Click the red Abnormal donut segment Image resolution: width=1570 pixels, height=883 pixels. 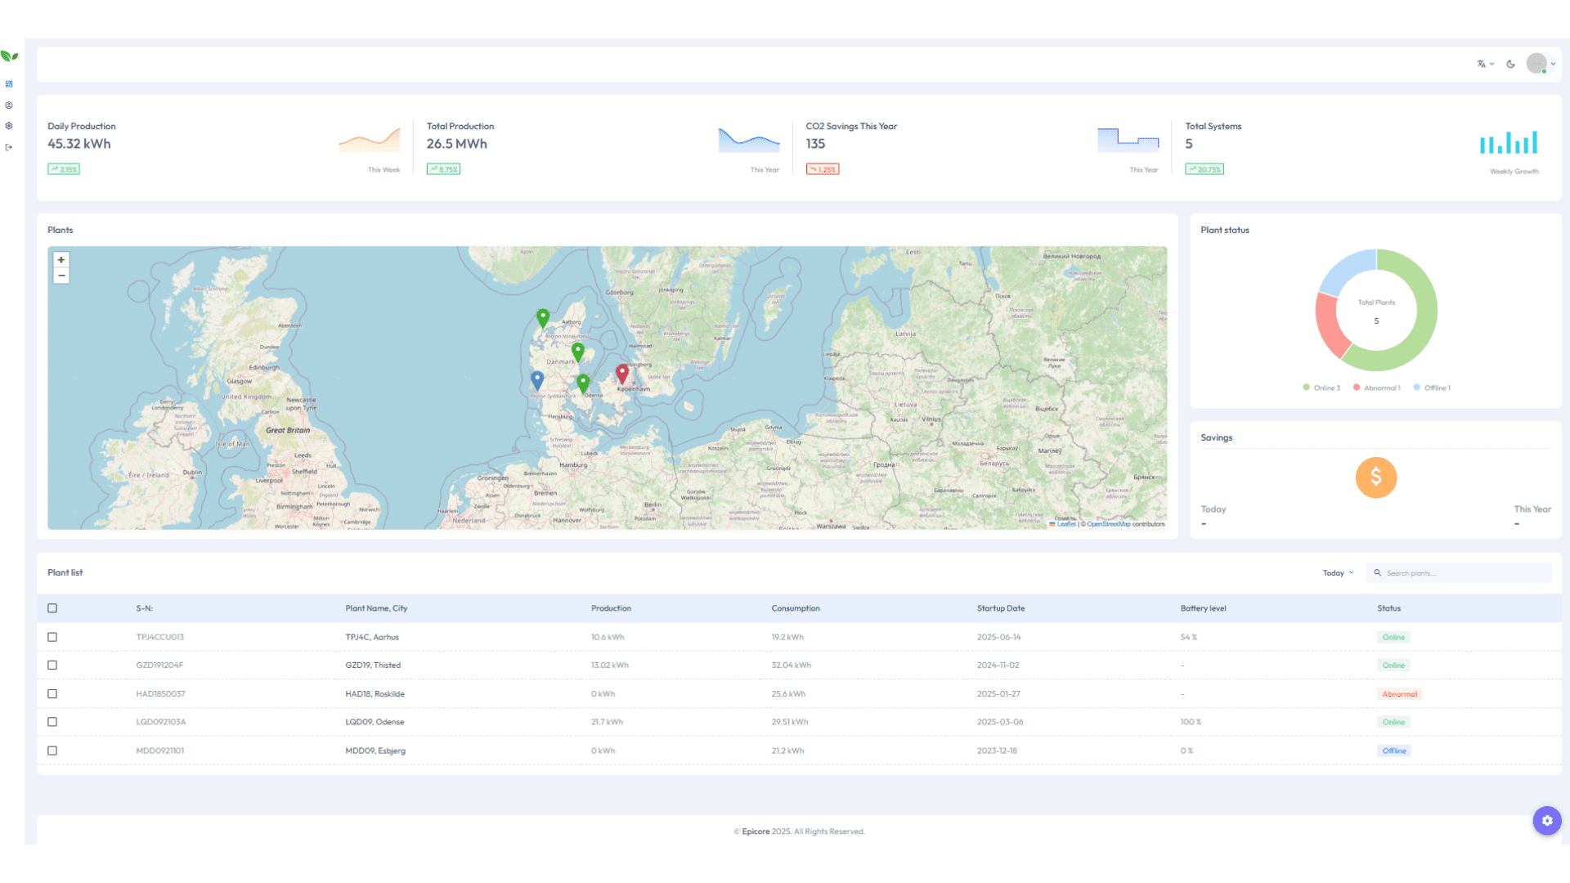pos(1330,325)
